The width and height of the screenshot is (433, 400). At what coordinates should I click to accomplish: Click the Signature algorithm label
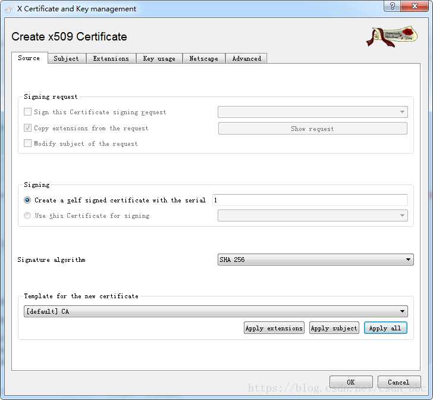tap(51, 260)
